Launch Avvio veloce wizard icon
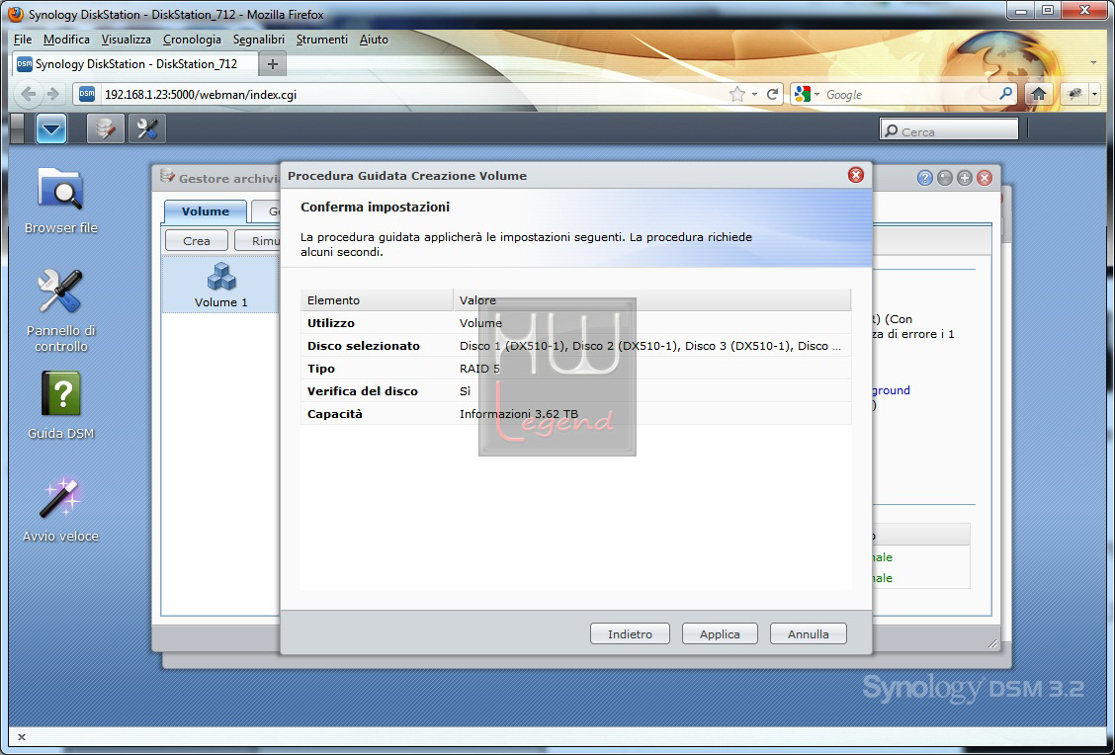 [60, 509]
